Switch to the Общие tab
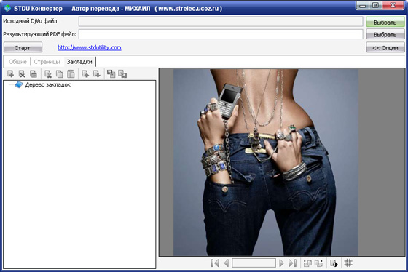408x272 pixels. click(17, 62)
